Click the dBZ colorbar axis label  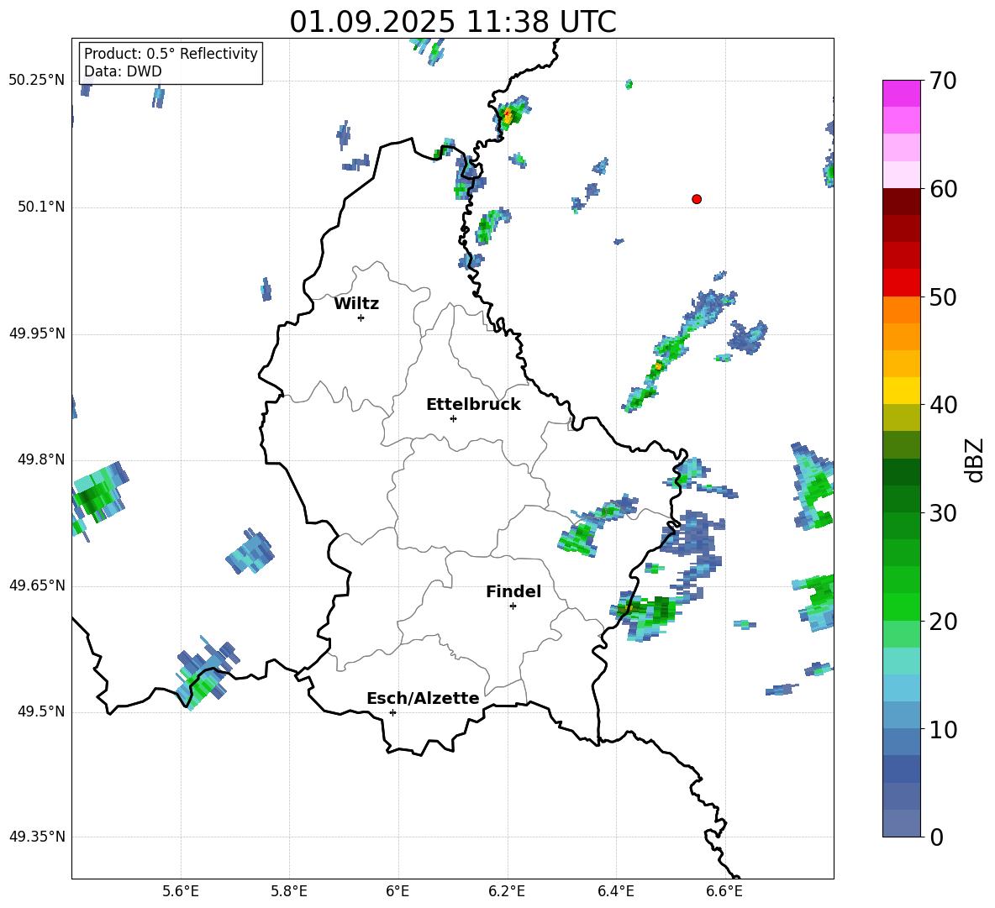[x=975, y=459]
